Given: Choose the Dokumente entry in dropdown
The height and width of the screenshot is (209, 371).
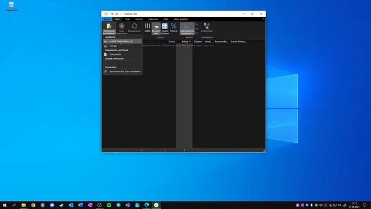Looking at the screenshot, I should (x=122, y=55).
